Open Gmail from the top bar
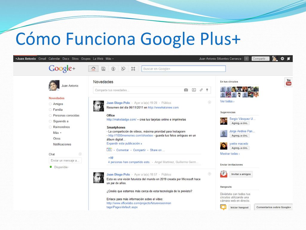This screenshot has width=306, height=230. coord(42,58)
